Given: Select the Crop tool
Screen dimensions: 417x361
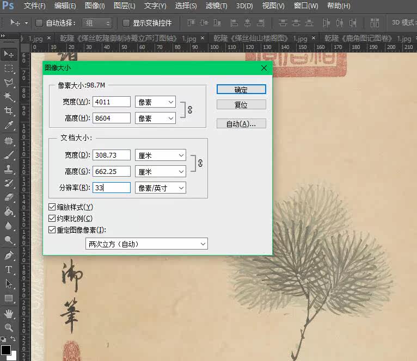Looking at the screenshot, I should tap(9, 110).
